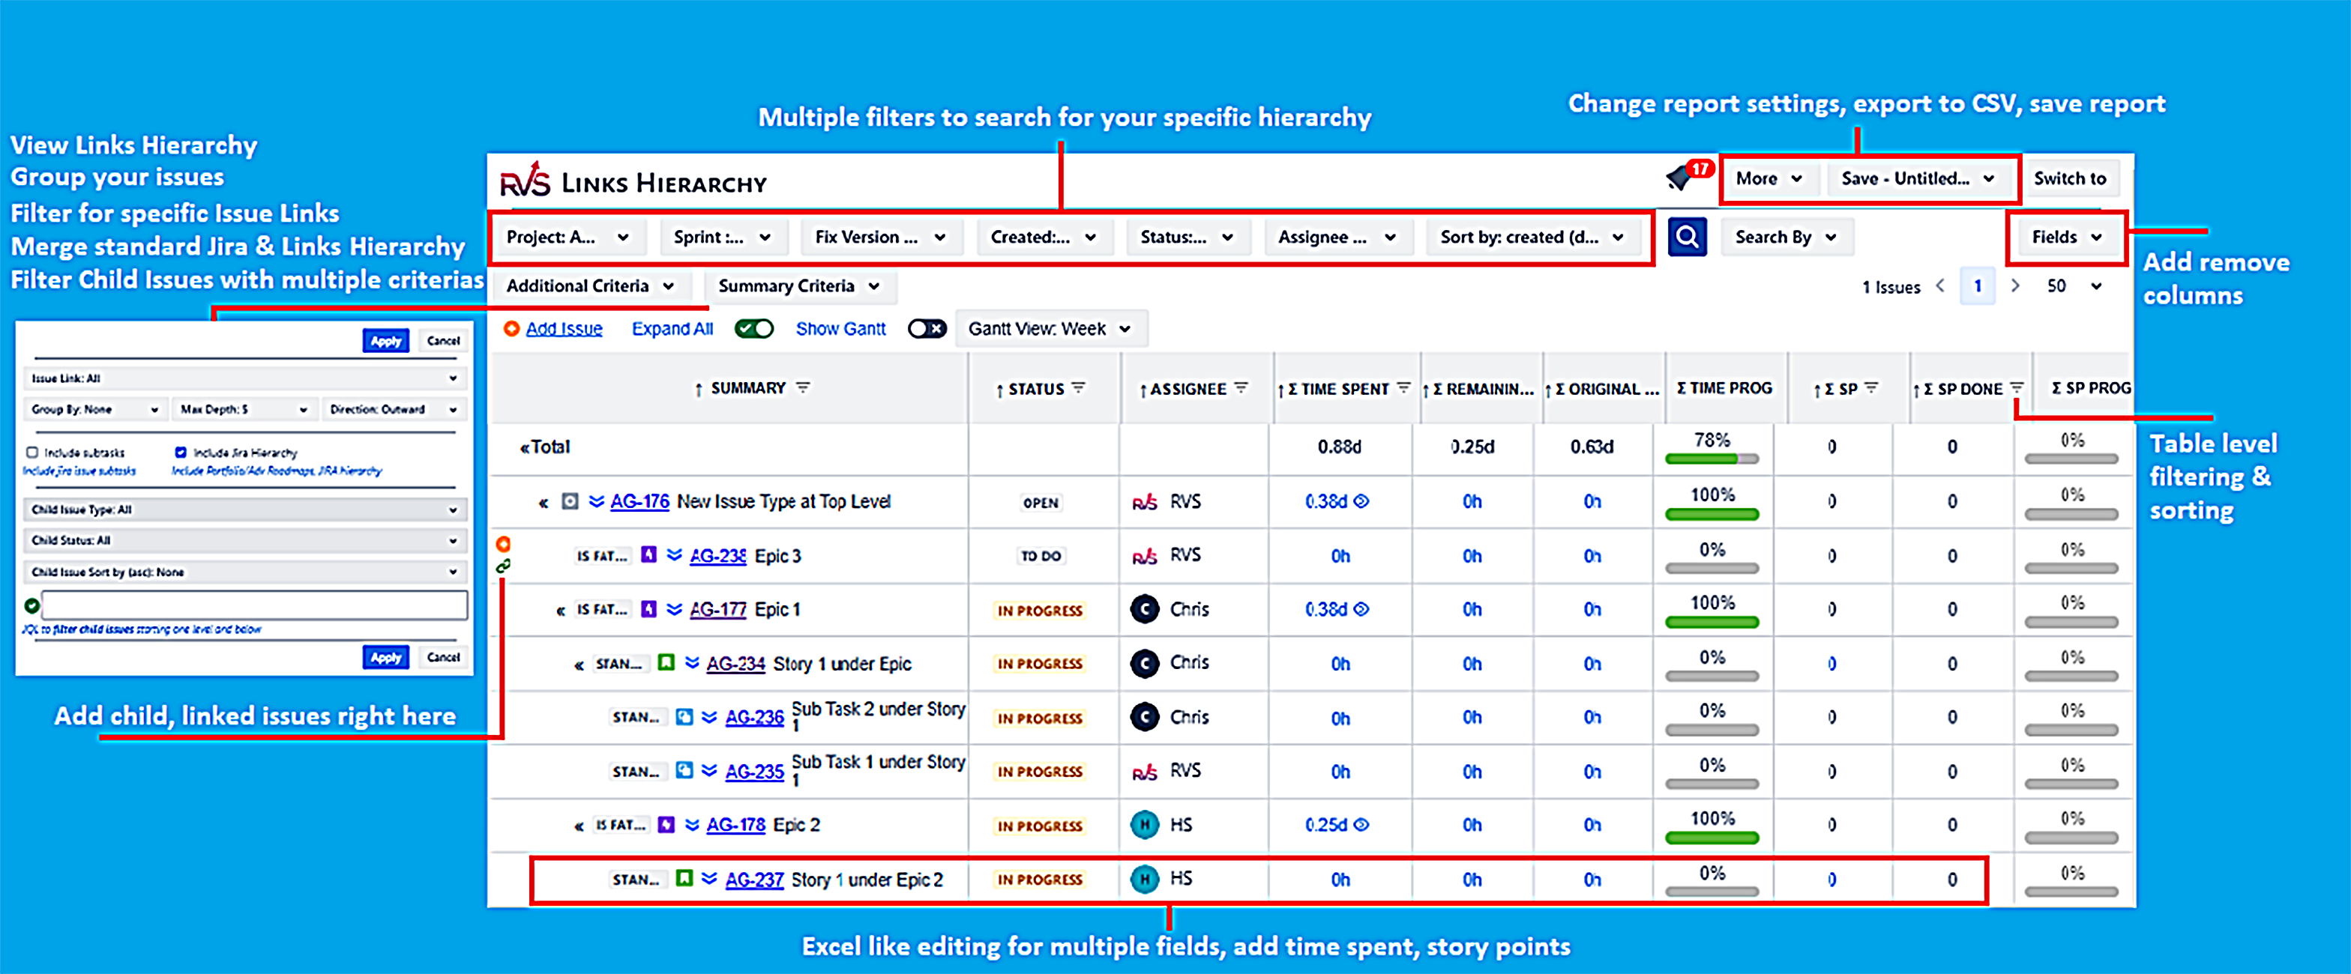Click the orange add-child icon beside Epic 3 row
The height and width of the screenshot is (974, 2351).
(503, 545)
